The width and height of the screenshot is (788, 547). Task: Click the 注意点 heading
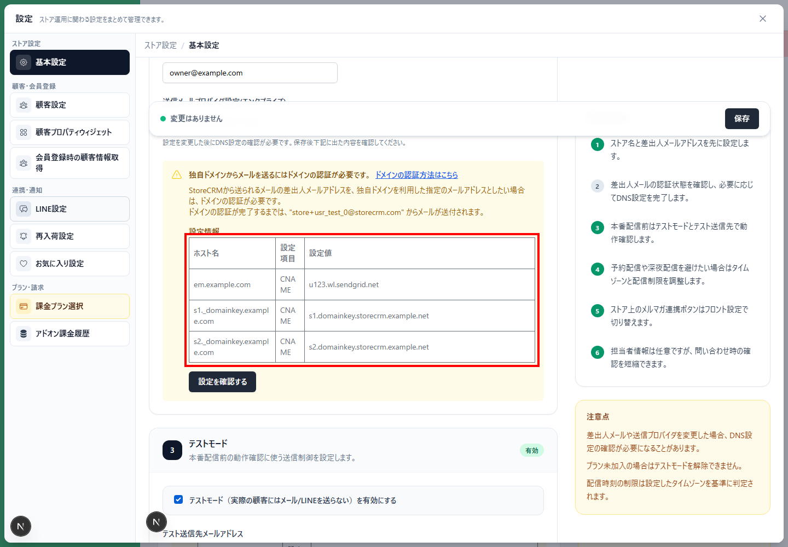tap(598, 417)
